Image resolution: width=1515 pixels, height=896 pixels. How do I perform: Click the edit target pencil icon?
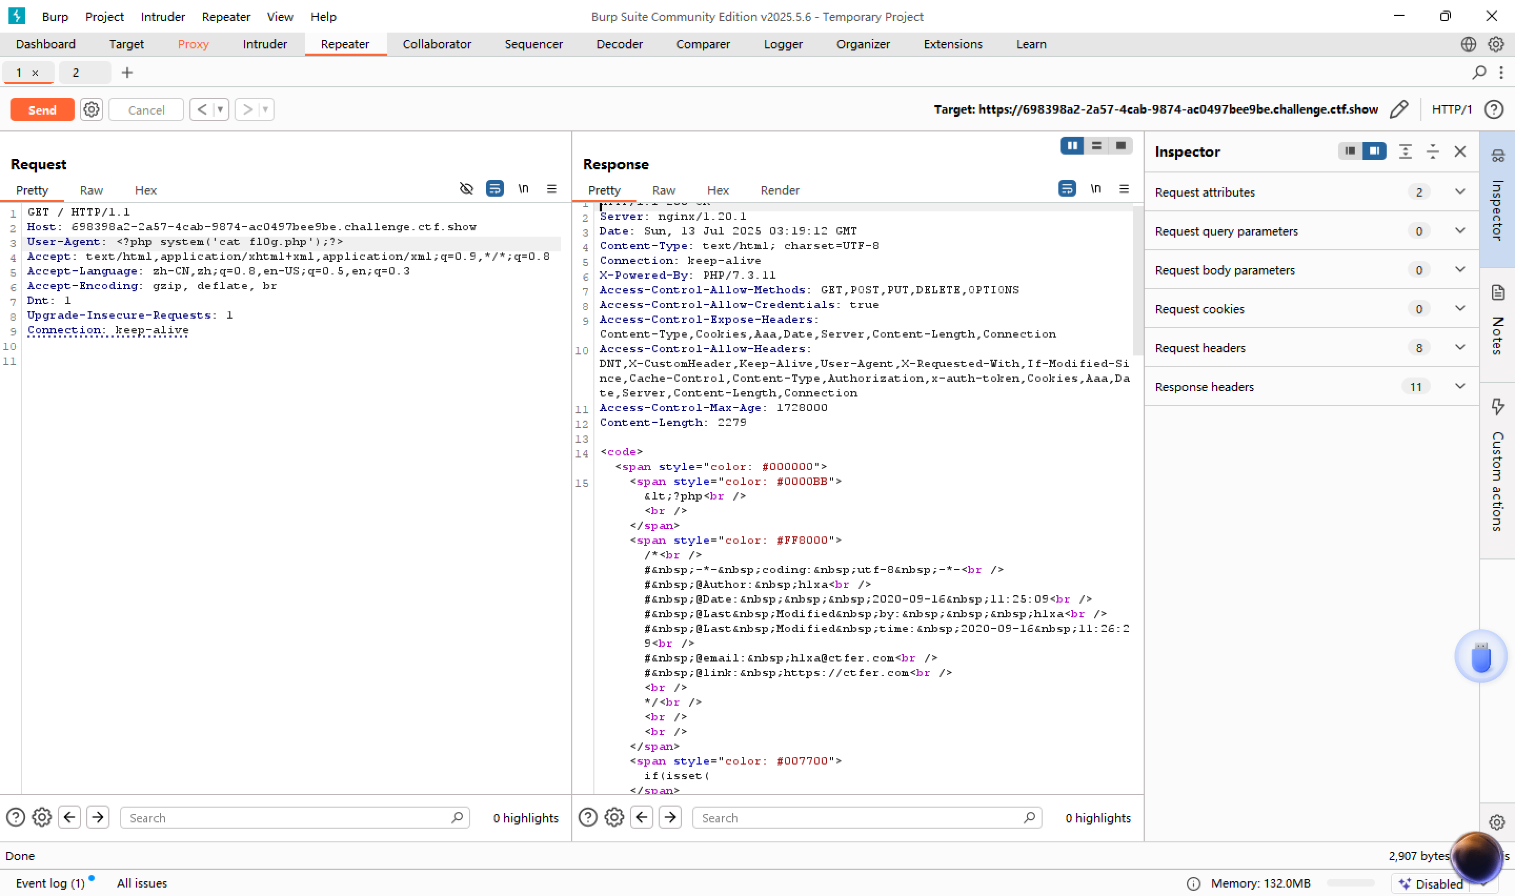coord(1398,109)
